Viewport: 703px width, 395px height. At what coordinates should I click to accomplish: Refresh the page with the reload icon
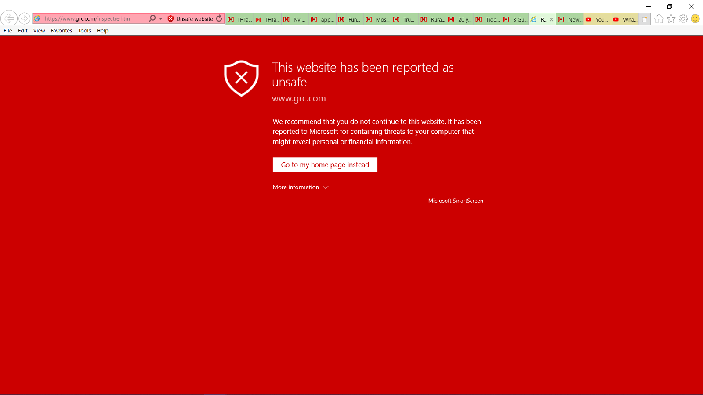tap(219, 18)
